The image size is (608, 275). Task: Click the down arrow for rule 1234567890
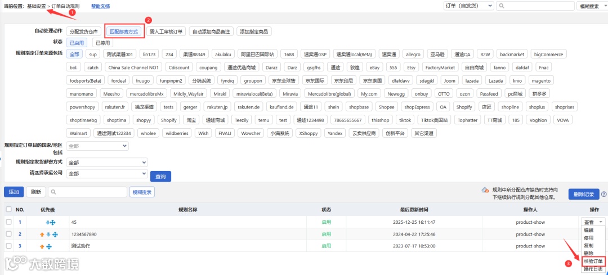[x=48, y=235]
